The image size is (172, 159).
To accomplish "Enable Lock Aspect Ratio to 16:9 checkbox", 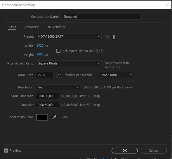I will pyautogui.click(x=58, y=51).
